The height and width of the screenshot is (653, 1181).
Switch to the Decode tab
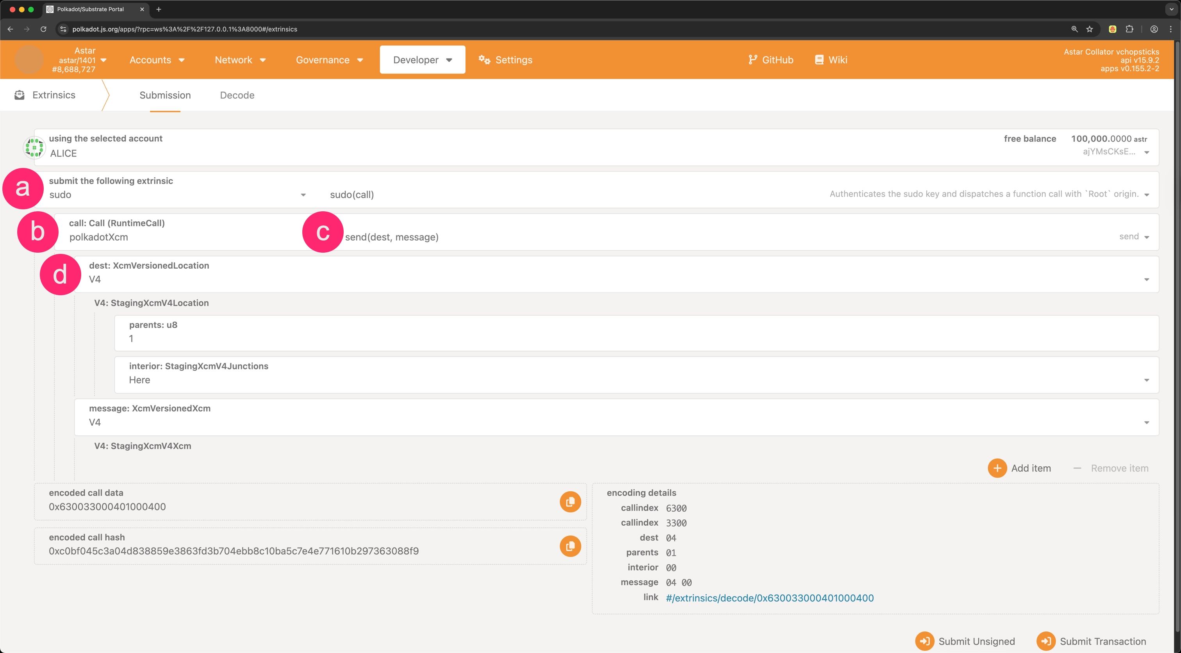(237, 95)
